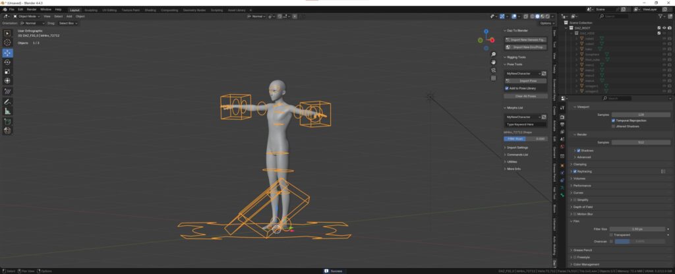The image size is (675, 274).
Task: Open the viewport Add menu
Action: click(x=69, y=16)
